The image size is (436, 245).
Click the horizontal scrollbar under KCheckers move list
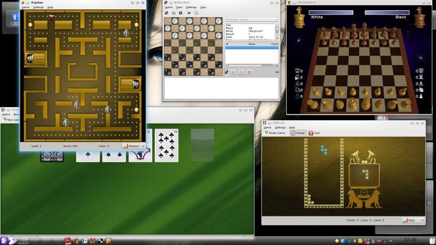click(x=251, y=66)
